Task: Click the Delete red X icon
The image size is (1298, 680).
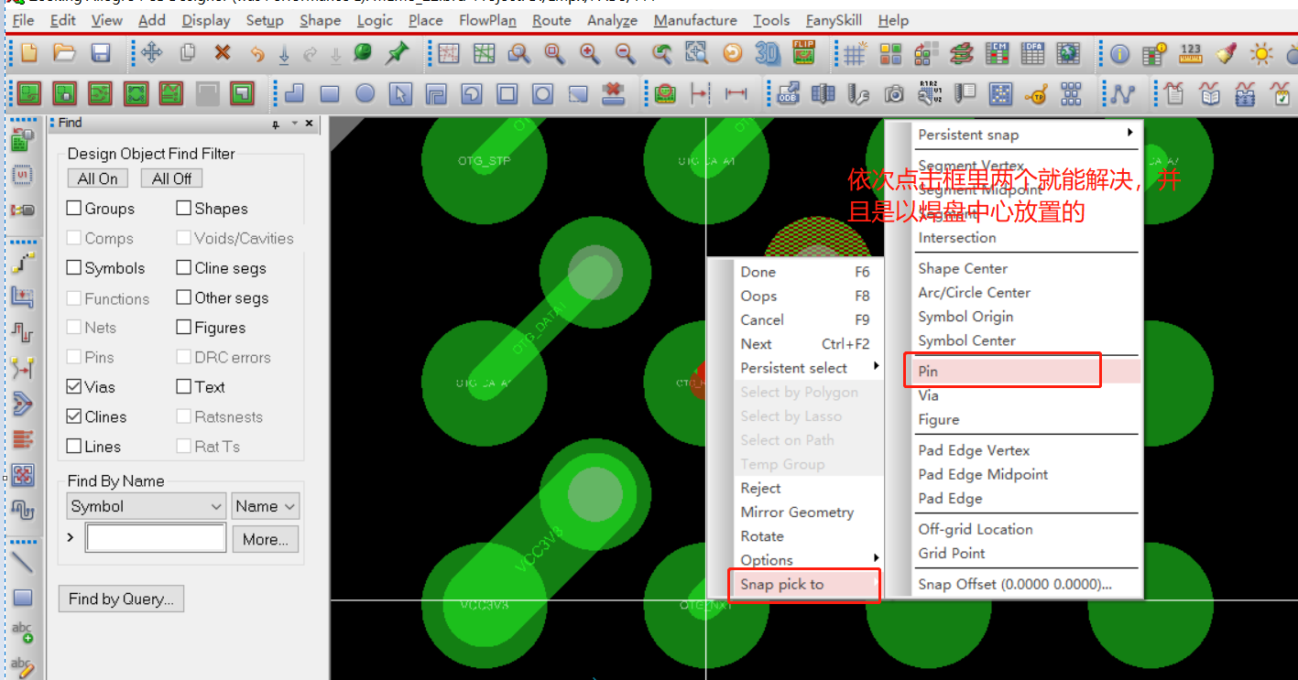Action: point(222,53)
